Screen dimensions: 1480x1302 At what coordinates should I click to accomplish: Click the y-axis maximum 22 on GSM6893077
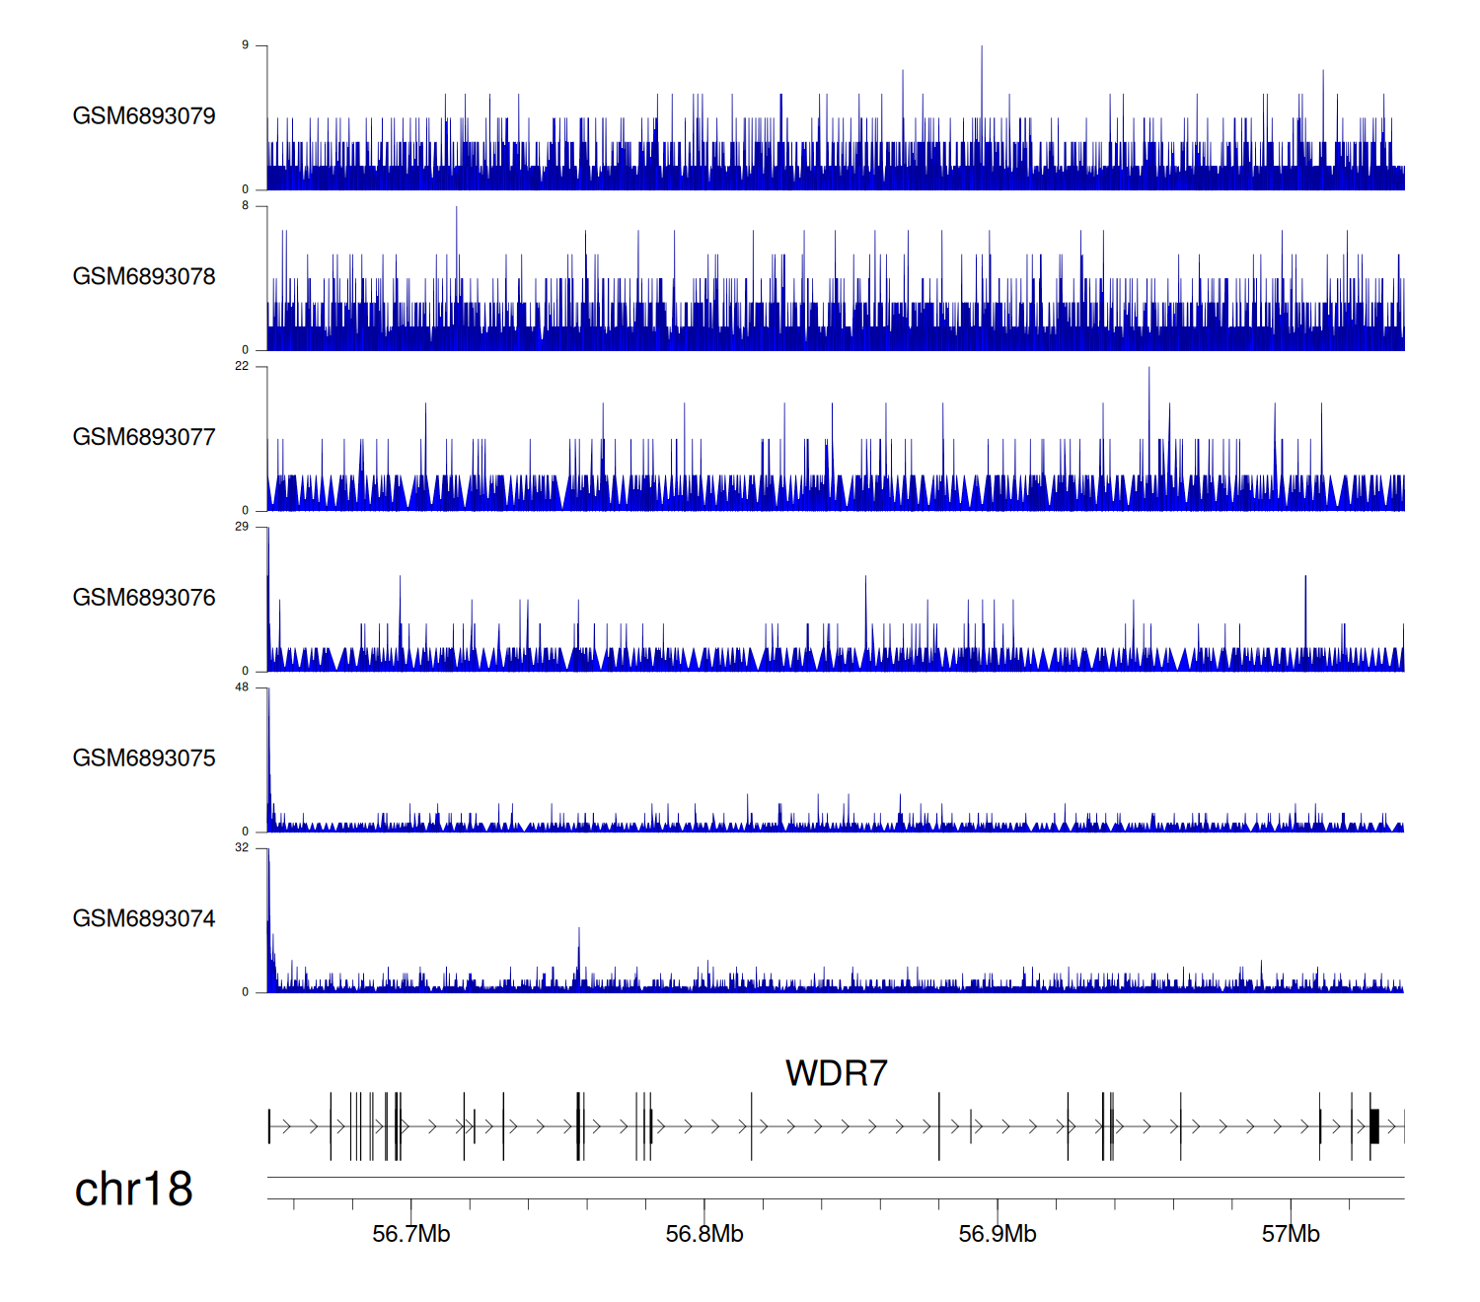242,366
